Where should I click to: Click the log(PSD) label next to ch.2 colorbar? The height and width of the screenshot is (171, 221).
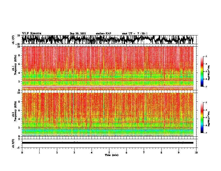click(x=209, y=119)
